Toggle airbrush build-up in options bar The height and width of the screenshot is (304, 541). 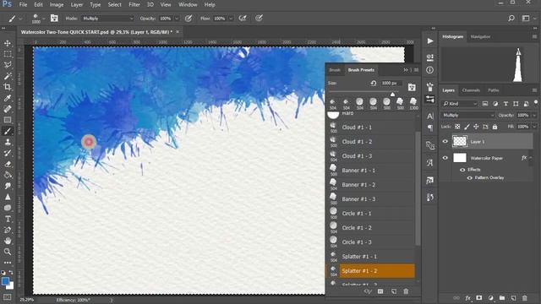pos(243,19)
